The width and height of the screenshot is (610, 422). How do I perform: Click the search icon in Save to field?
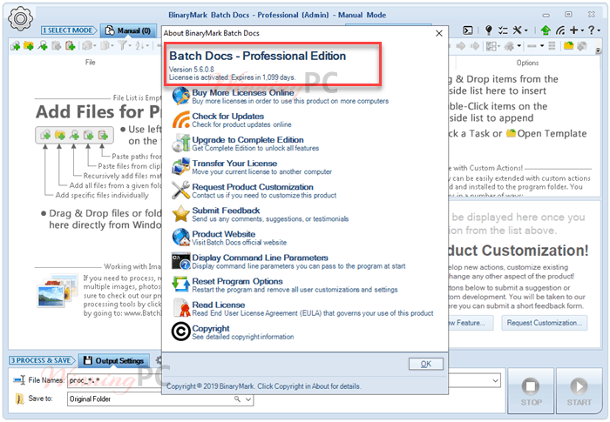(237, 399)
